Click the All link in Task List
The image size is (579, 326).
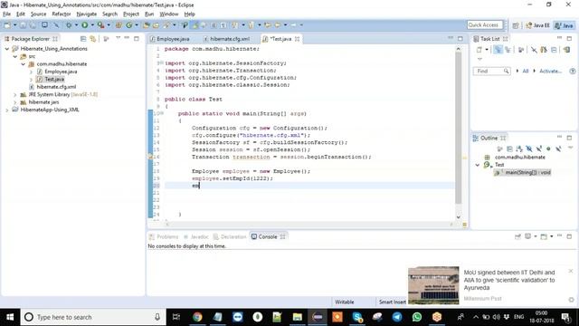526,71
